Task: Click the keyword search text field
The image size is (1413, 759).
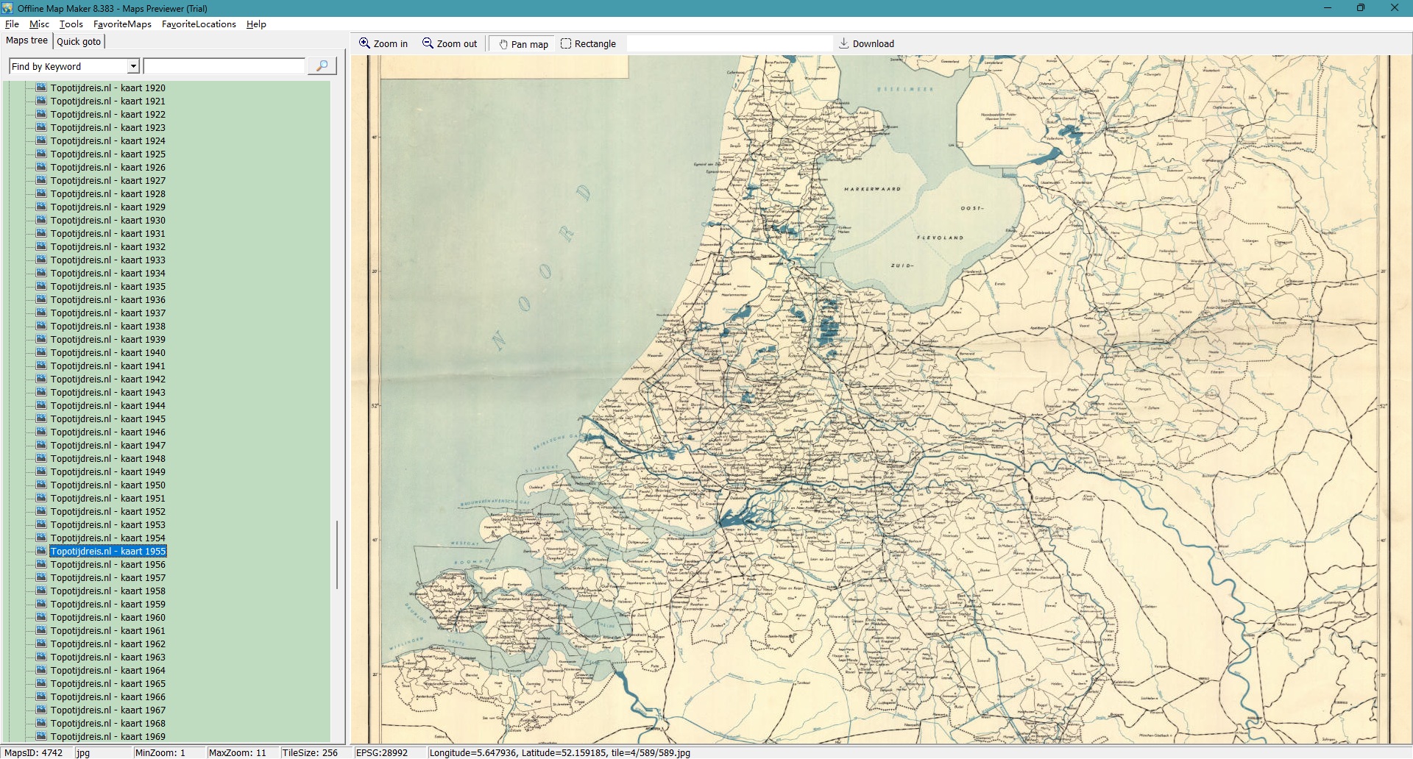Action: 224,66
